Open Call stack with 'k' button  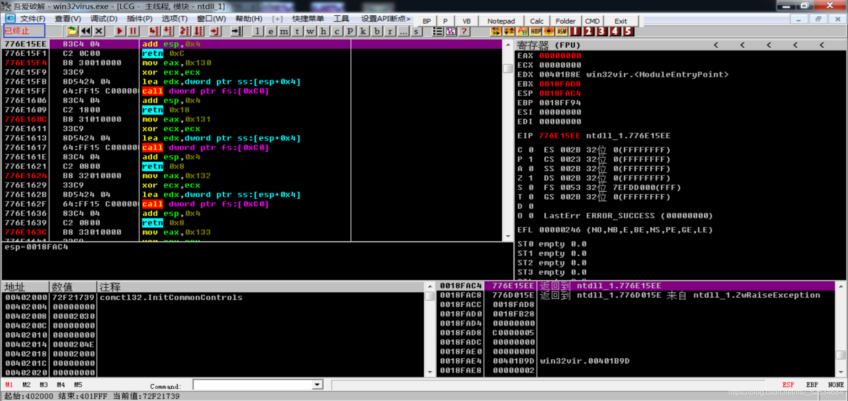[x=363, y=31]
